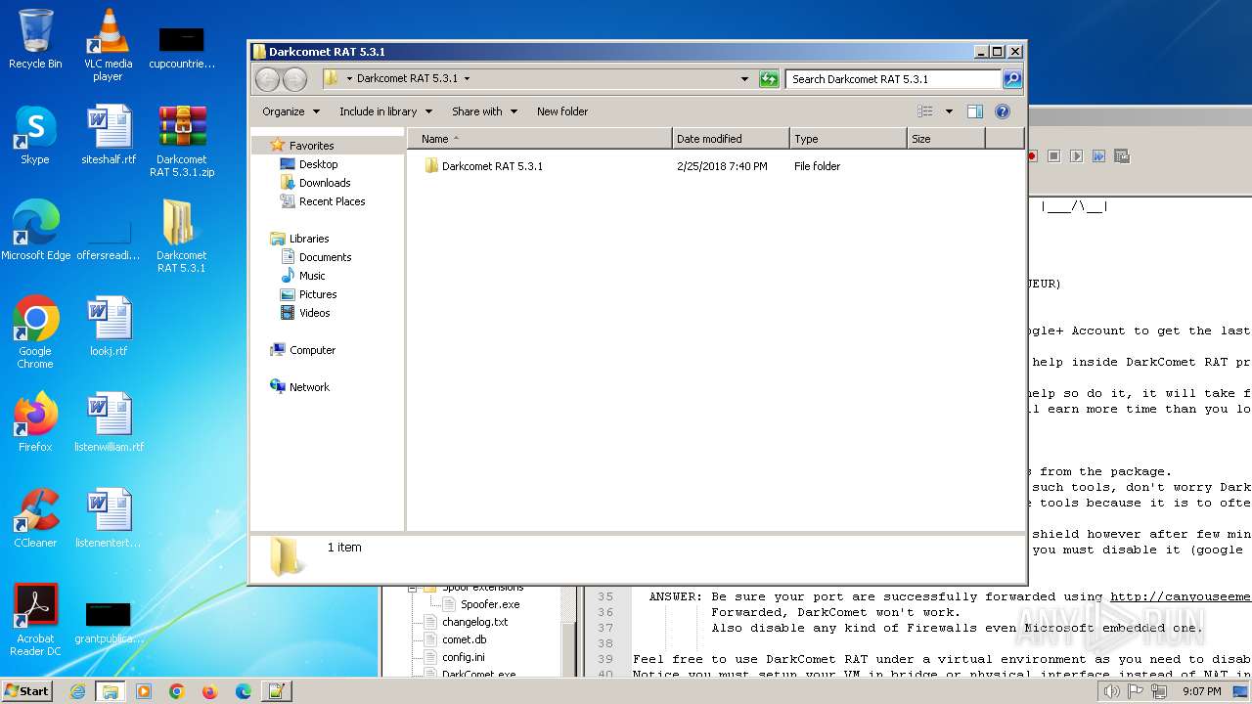Change the folder view layout icon

(x=925, y=111)
